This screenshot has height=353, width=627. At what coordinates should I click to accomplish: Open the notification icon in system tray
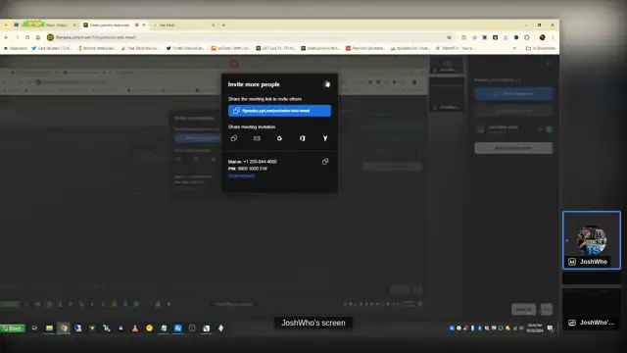click(x=551, y=328)
